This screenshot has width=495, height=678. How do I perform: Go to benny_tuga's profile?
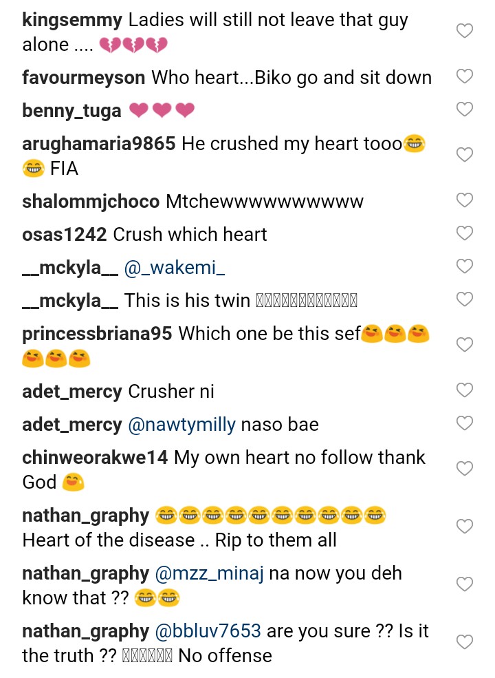pos(71,111)
